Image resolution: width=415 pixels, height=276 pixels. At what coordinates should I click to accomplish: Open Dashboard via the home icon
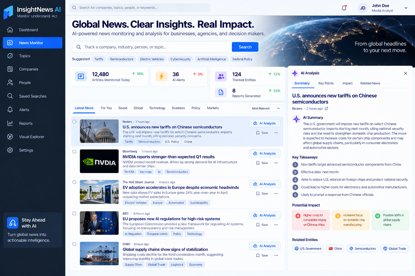tap(10, 30)
